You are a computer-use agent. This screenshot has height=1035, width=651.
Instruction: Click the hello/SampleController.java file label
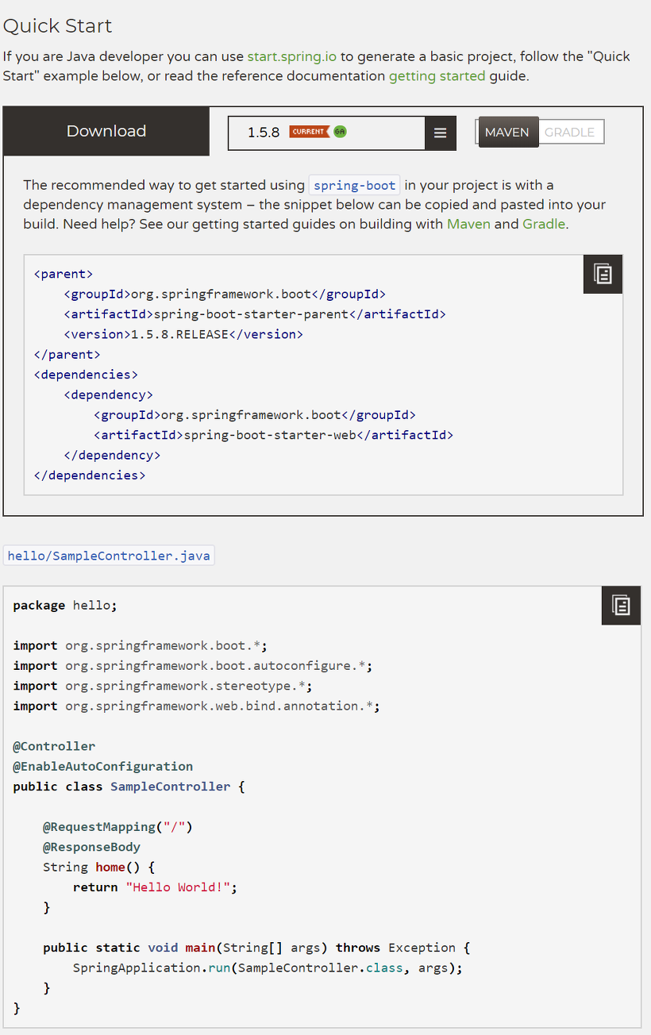pos(109,556)
